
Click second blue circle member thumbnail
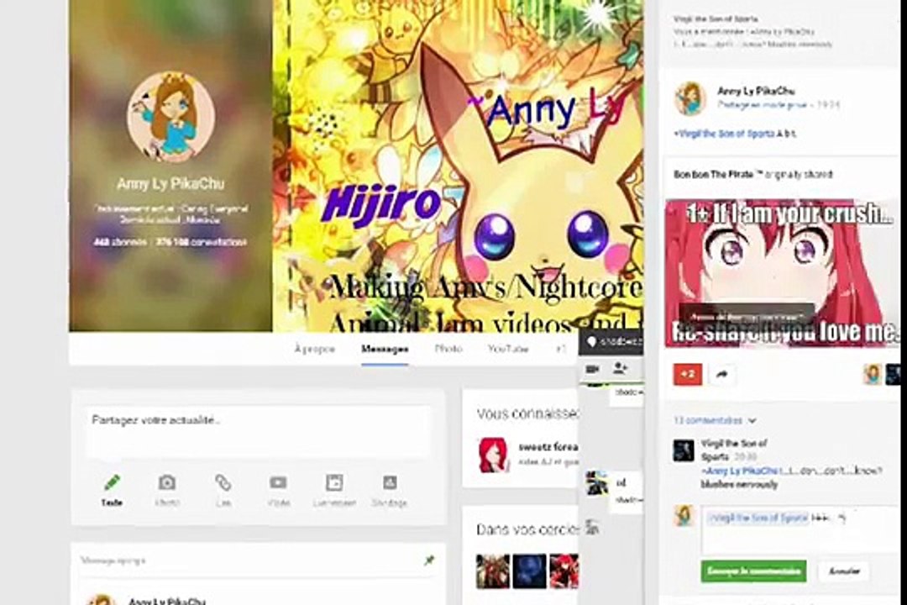(529, 571)
